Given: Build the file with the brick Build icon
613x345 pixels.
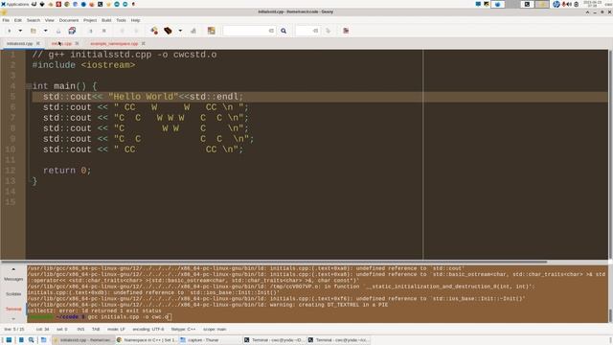Looking at the screenshot, I should tap(169, 31).
